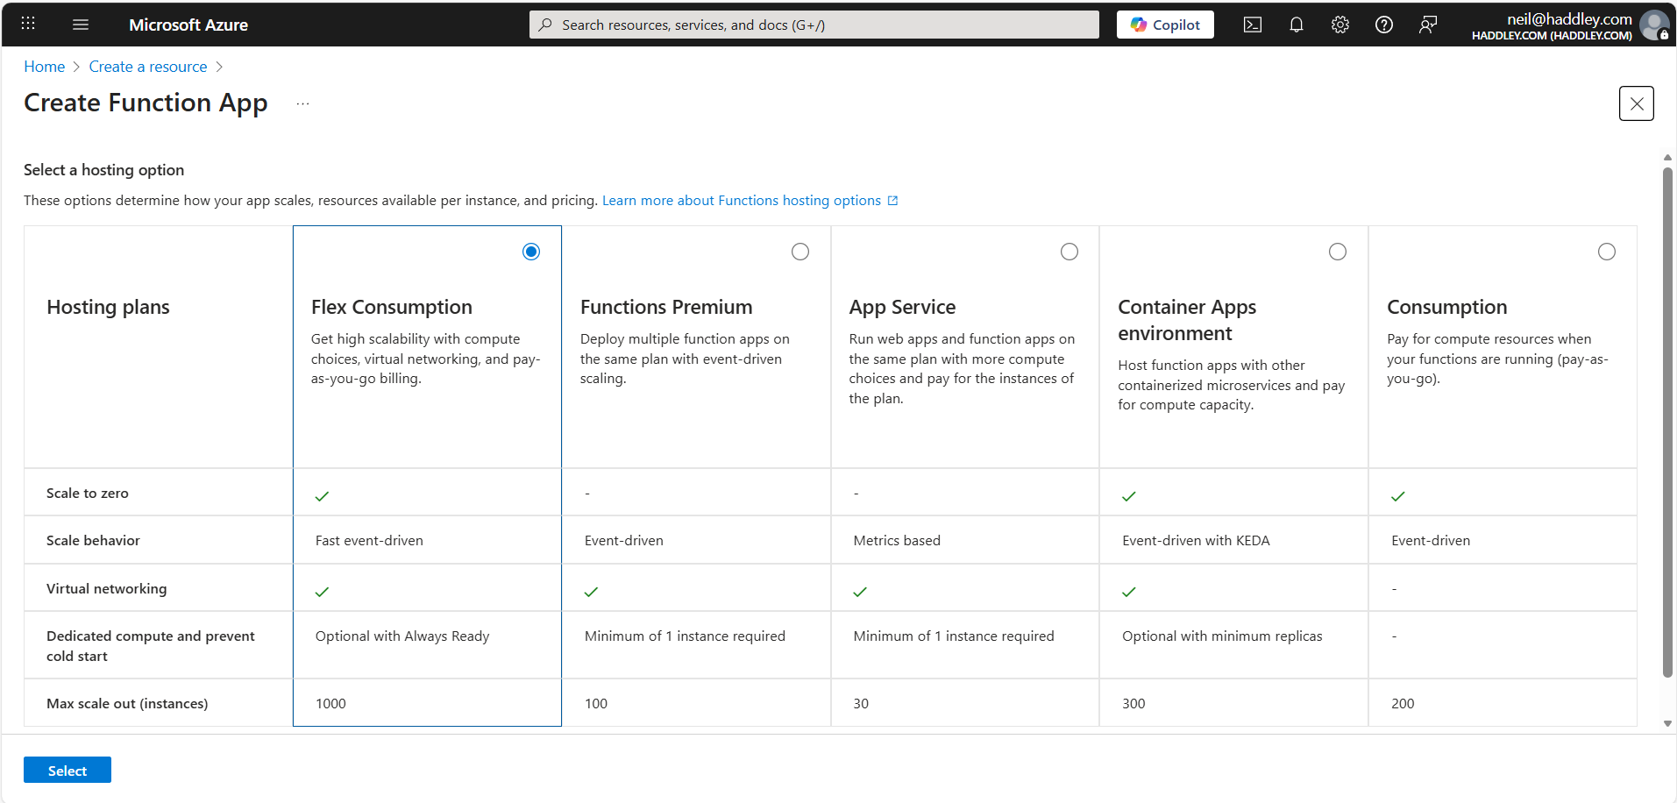
Task: Click the Select button
Action: click(67, 770)
